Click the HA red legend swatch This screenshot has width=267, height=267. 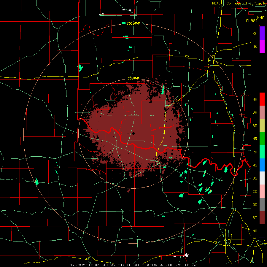coord(262,99)
